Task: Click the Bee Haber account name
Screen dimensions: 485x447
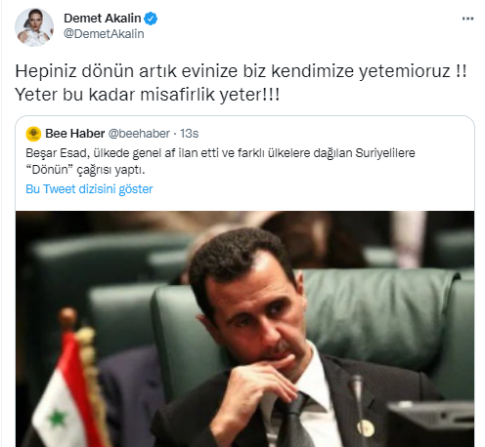Action: 74,134
